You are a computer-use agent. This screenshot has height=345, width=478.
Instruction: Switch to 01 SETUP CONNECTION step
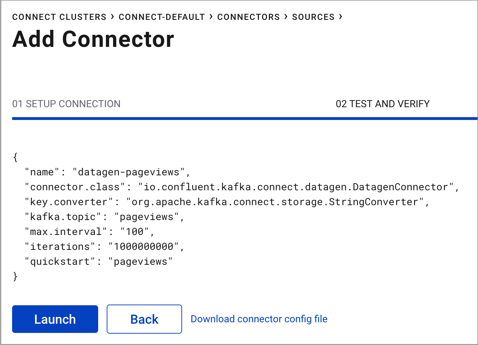[x=66, y=104]
